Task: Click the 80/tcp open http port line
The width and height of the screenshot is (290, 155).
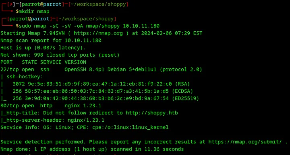Action: (51, 106)
